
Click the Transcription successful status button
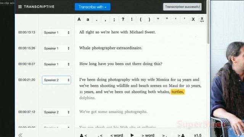tap(182, 7)
